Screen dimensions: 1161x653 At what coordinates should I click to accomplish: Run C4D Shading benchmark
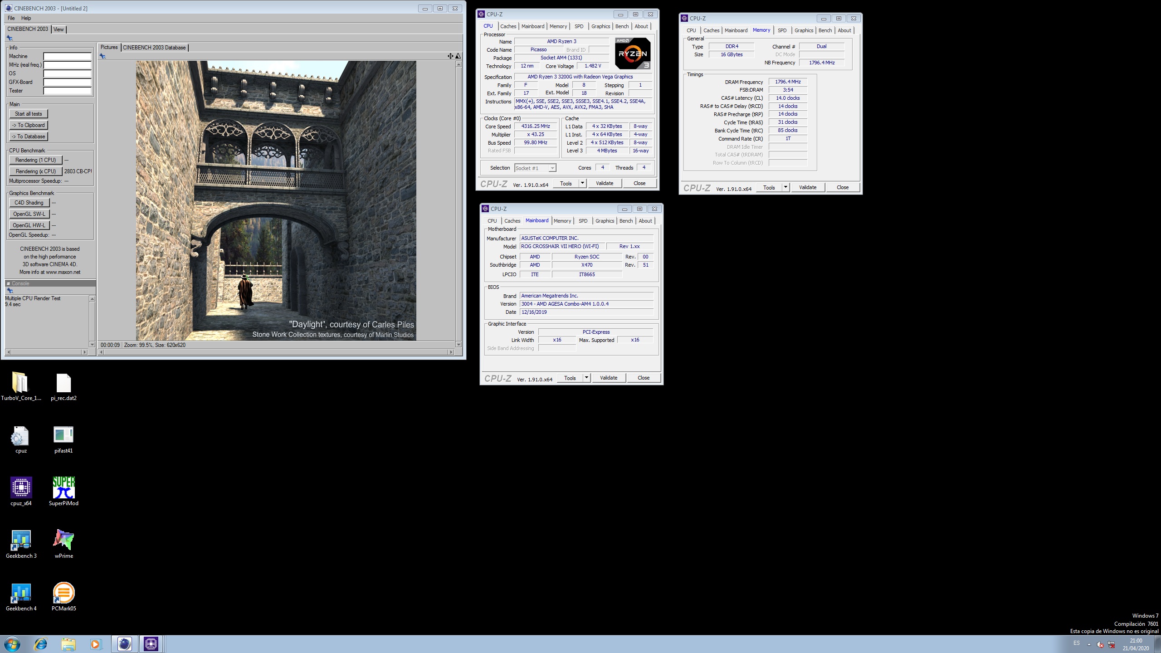tap(29, 203)
